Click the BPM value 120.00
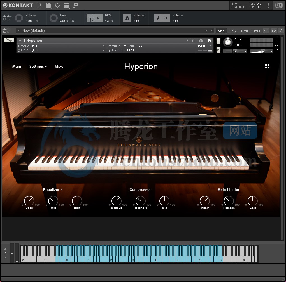The image size is (286, 282). [x=110, y=21]
